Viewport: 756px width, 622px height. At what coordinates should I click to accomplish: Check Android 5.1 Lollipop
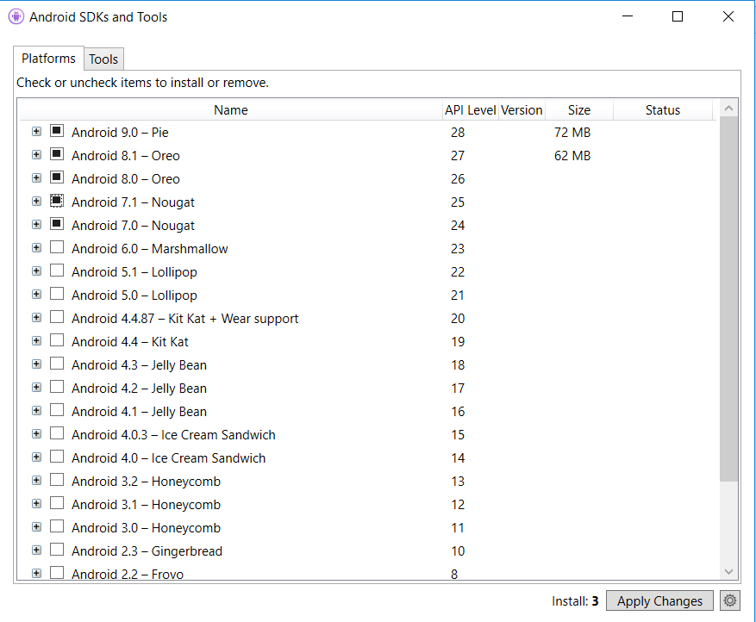pyautogui.click(x=57, y=271)
